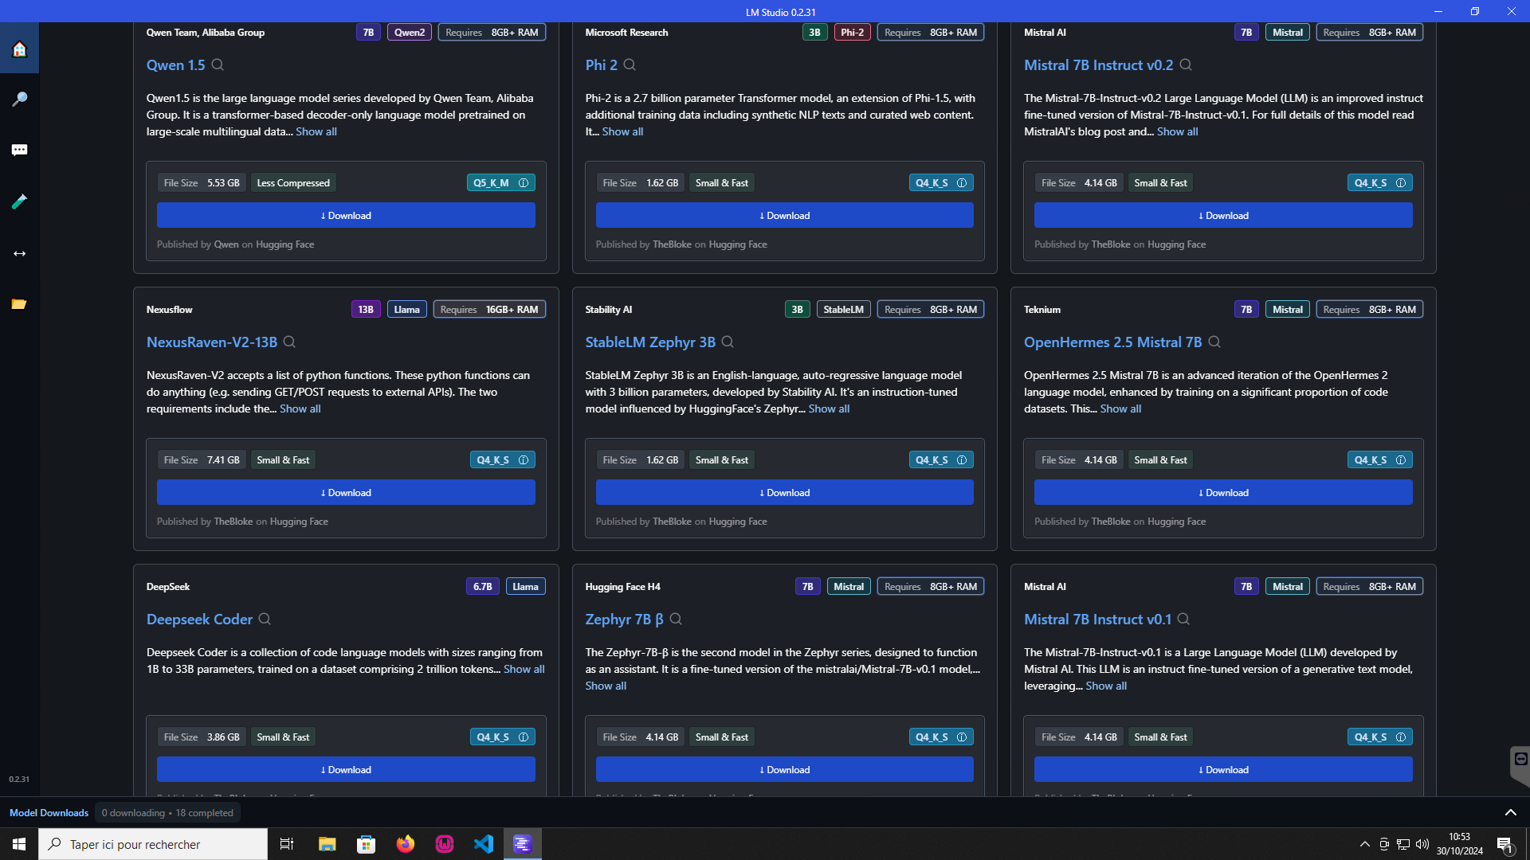Open the NexusRaven-V2-13B title link
The image size is (1530, 860).
212,342
